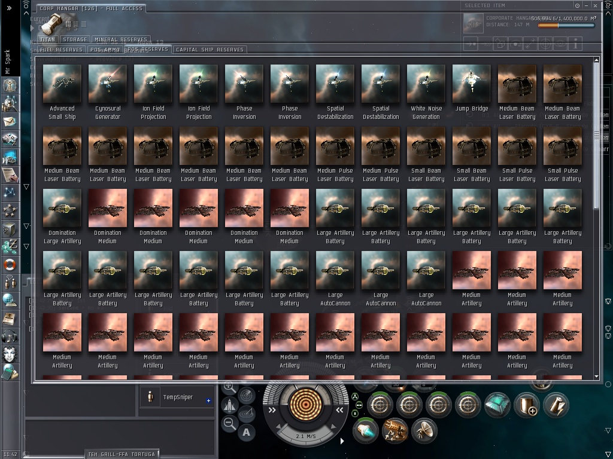Screen dimensions: 613x459
Task: Select the White Noise Generation item
Action: click(426, 93)
